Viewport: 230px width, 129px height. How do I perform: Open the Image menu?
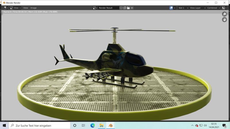33,8
